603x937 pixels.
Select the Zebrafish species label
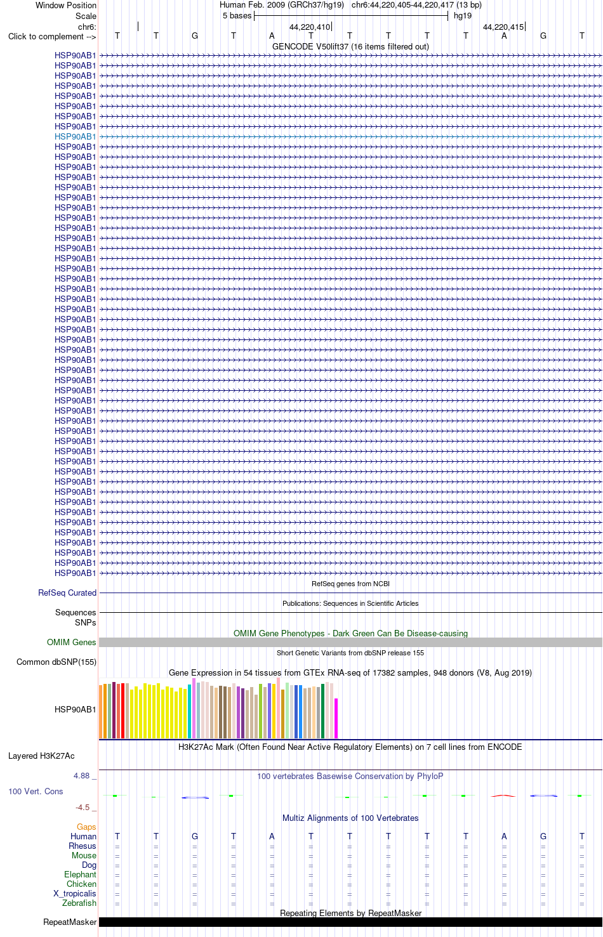point(79,903)
